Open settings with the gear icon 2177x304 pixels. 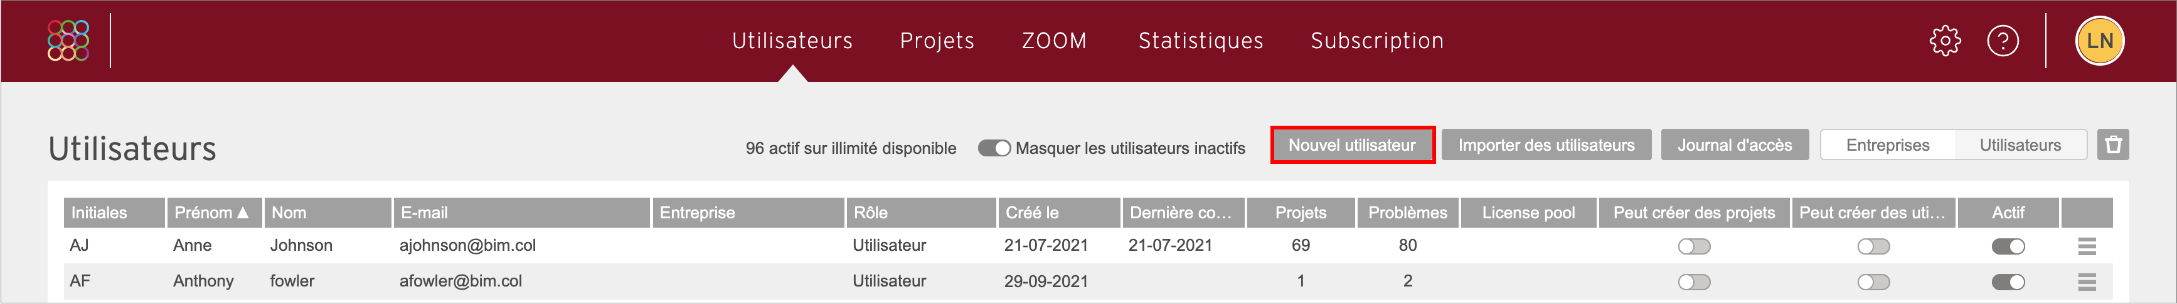[x=1945, y=41]
